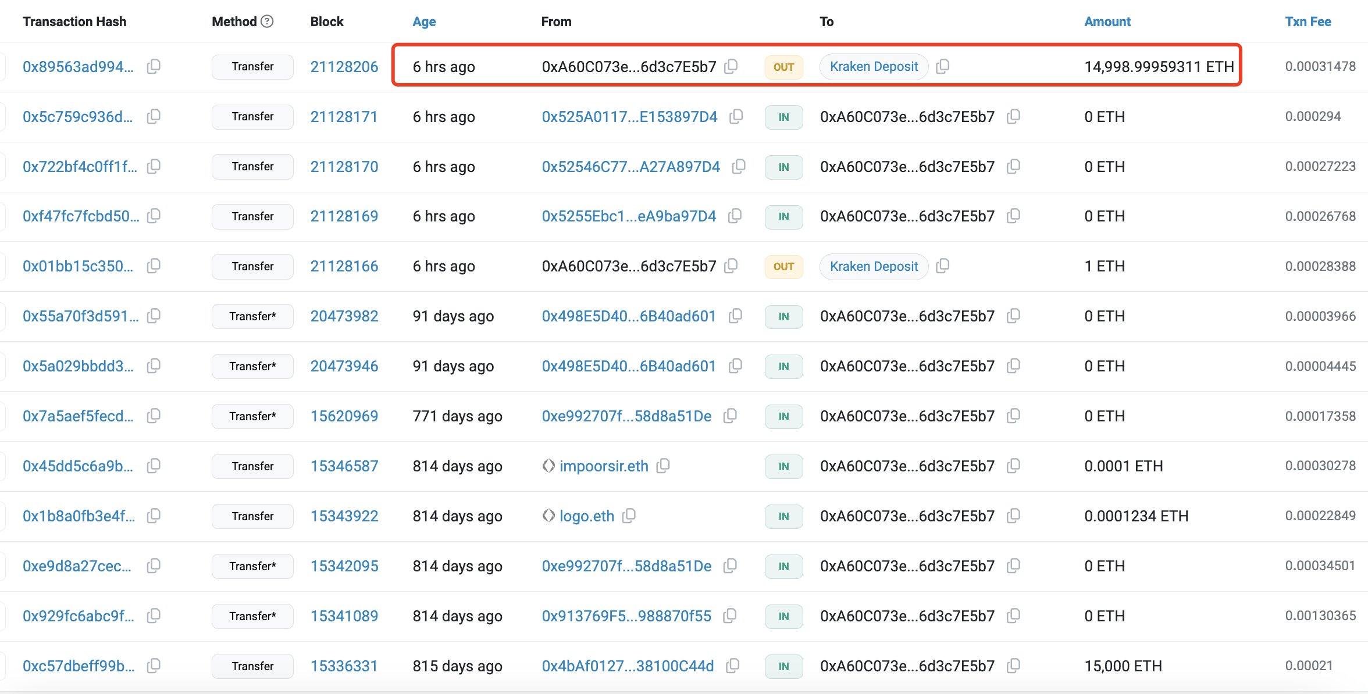Screen dimensions: 1368x694
Task: Copy hash of 0x5c759c936d transaction
Action: pyautogui.click(x=154, y=116)
